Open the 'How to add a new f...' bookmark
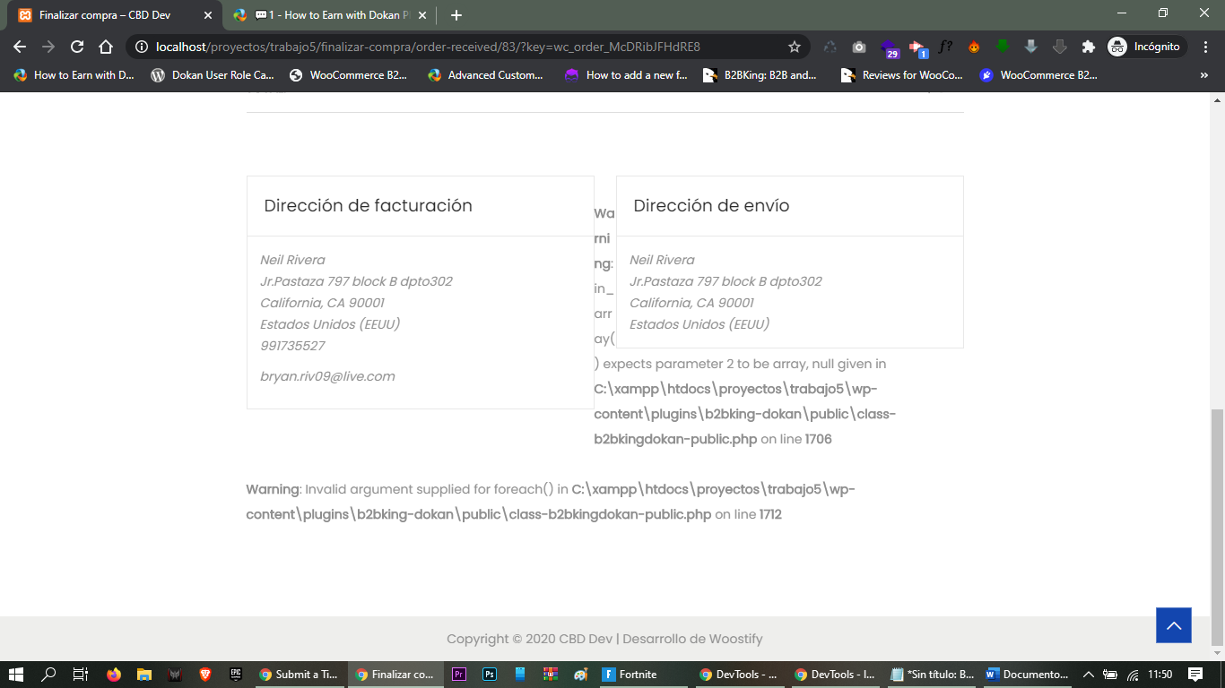Viewport: 1225px width, 688px height. coord(626,75)
